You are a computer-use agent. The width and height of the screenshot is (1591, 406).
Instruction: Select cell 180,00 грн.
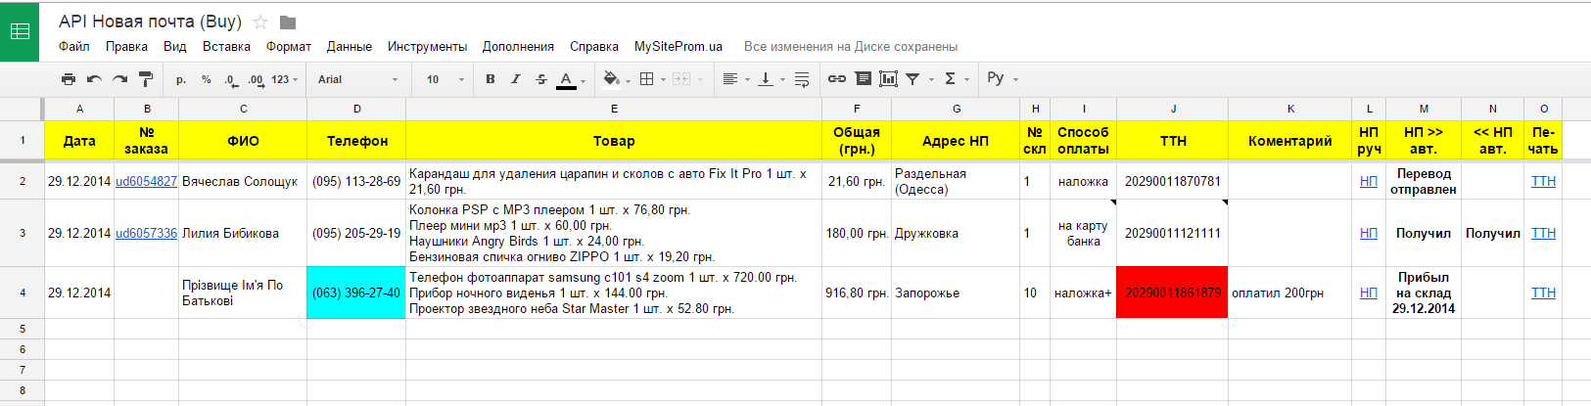click(x=857, y=233)
